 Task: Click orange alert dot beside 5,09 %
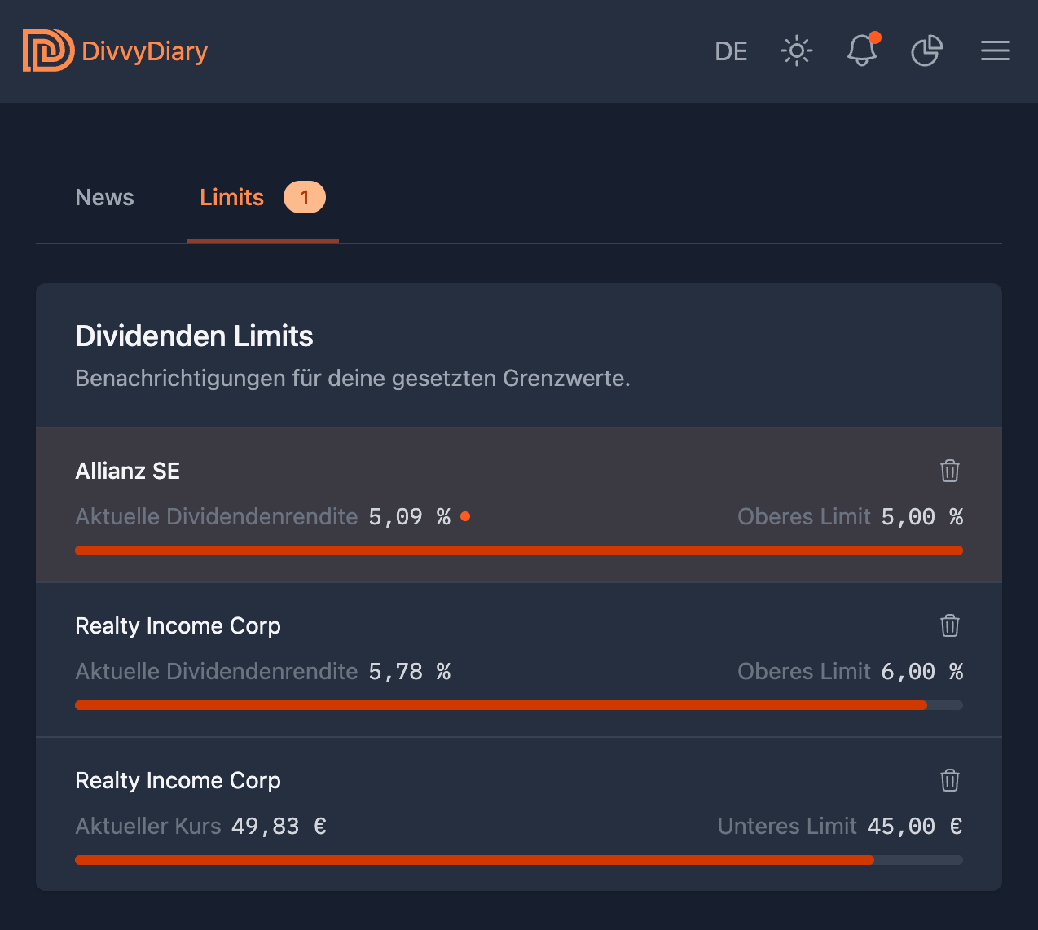(465, 516)
